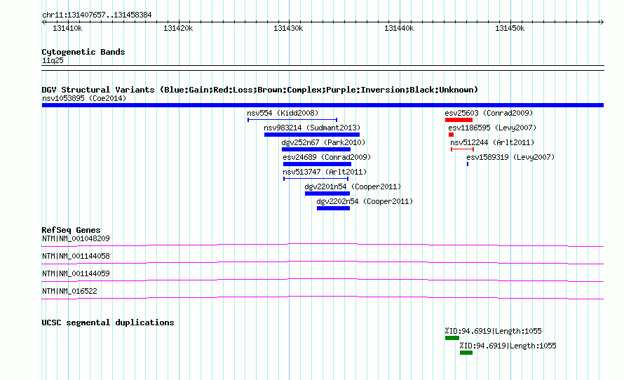Click the 131430k ruler tick label

tap(288, 28)
